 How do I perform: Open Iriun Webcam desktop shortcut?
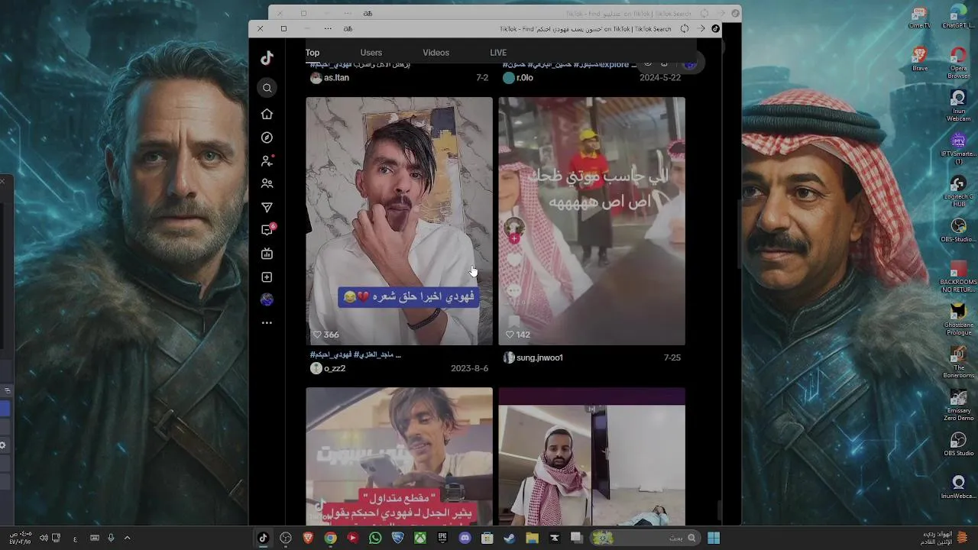click(958, 105)
